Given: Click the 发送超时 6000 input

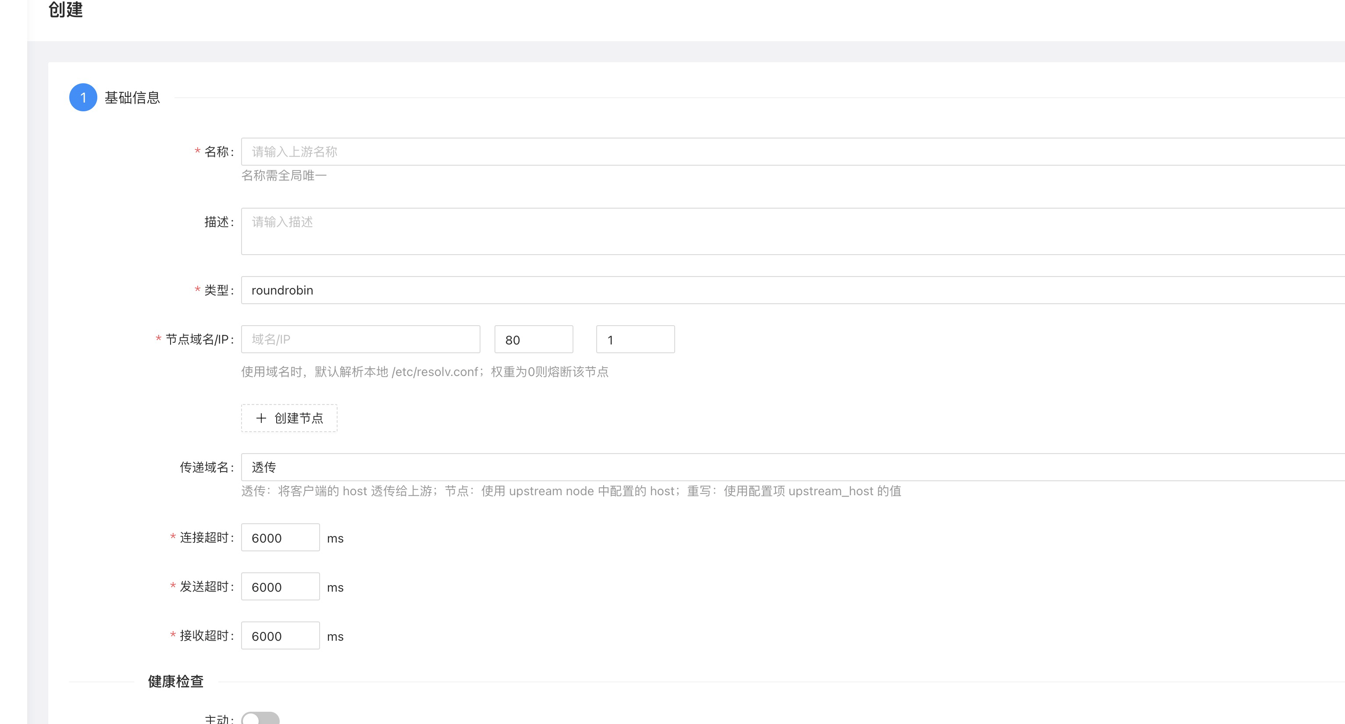Looking at the screenshot, I should tap(281, 587).
